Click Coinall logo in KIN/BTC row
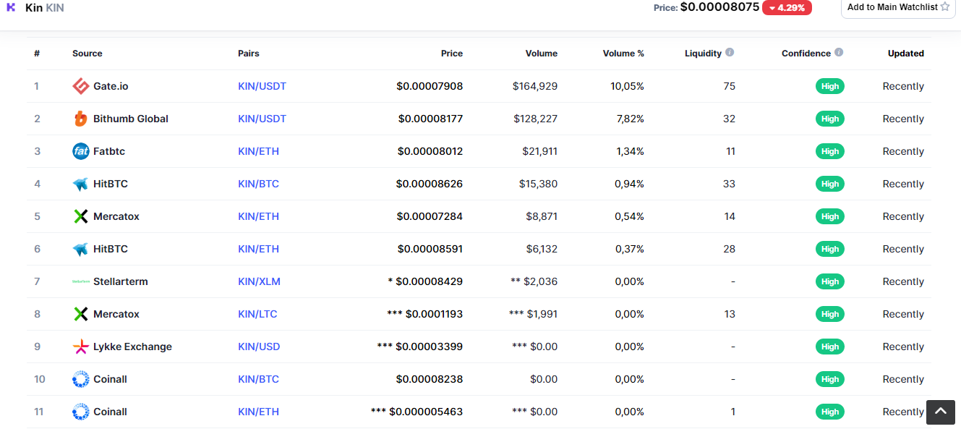This screenshot has width=961, height=429. click(x=81, y=379)
